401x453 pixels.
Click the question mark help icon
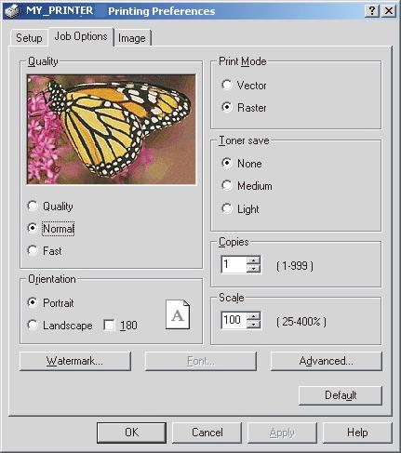[372, 11]
